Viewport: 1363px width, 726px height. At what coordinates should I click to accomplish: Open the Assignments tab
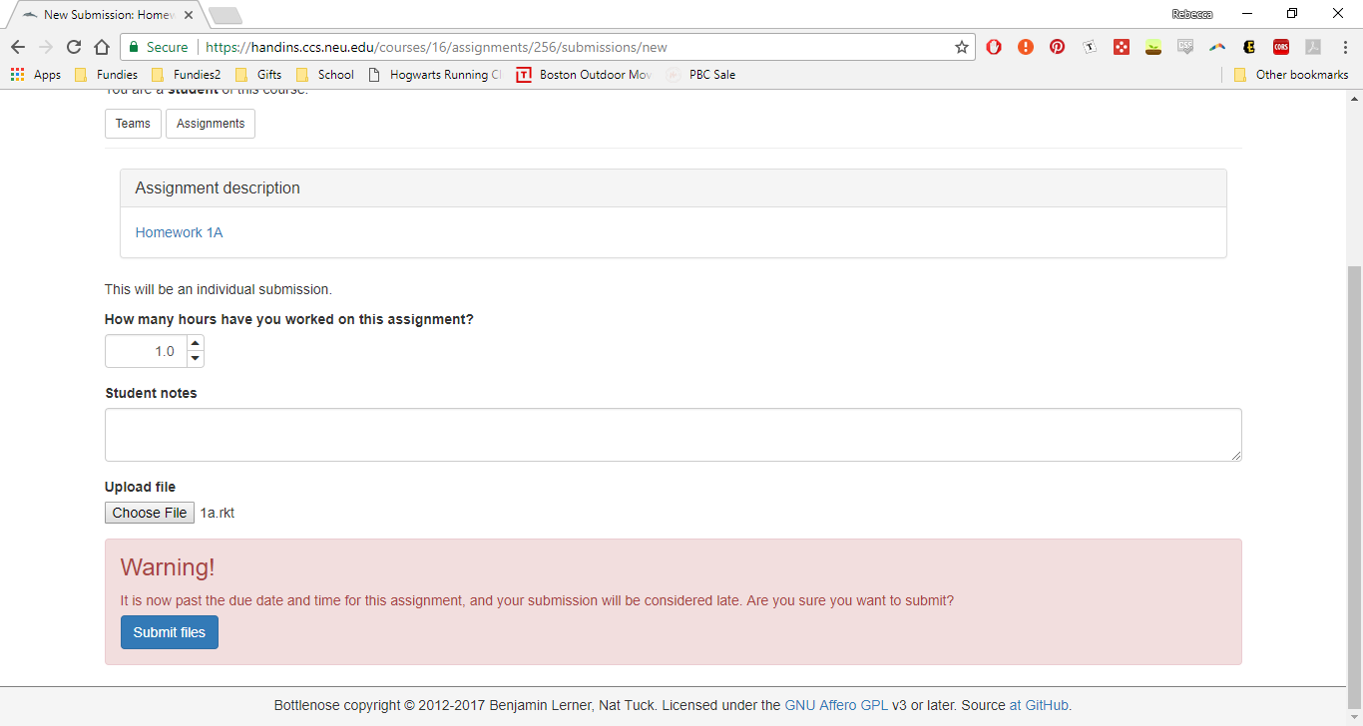[x=211, y=124]
